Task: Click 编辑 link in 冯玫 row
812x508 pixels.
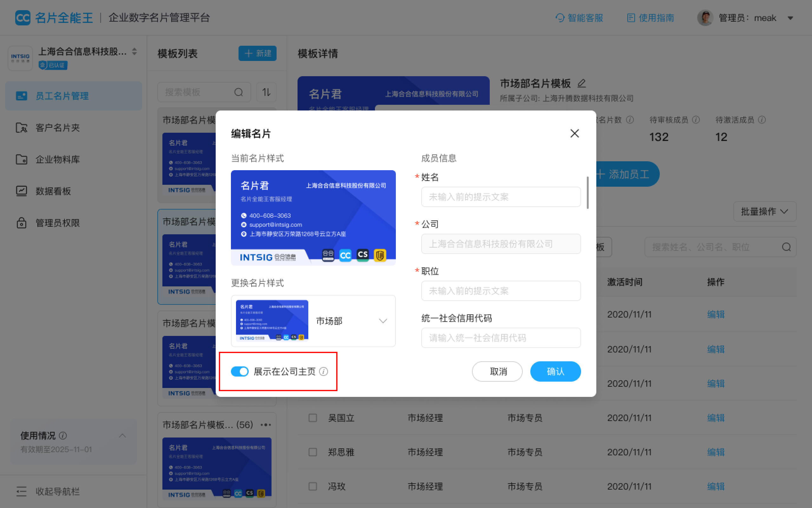Action: (x=716, y=486)
